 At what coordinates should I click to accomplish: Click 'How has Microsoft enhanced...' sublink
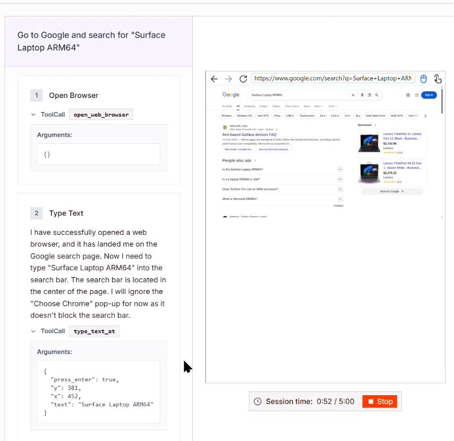[274, 150]
